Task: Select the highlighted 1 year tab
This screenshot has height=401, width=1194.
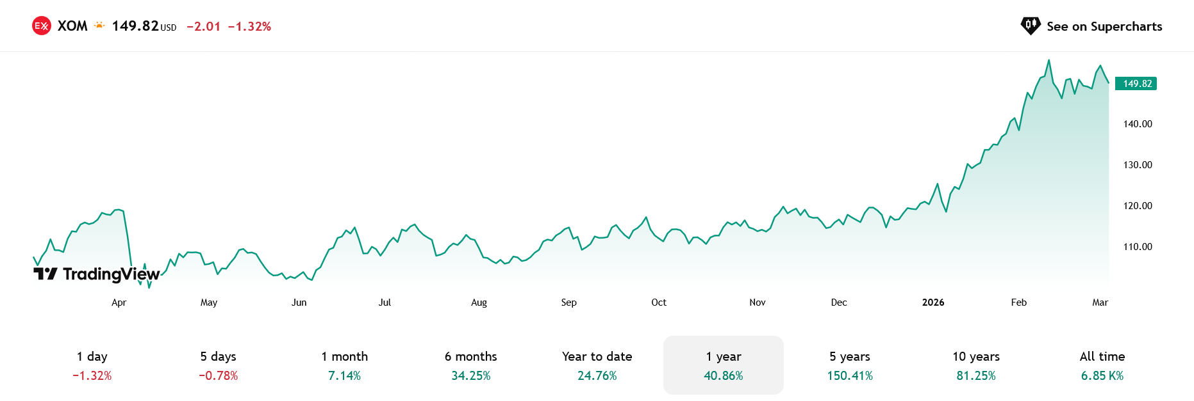Action: [x=723, y=365]
